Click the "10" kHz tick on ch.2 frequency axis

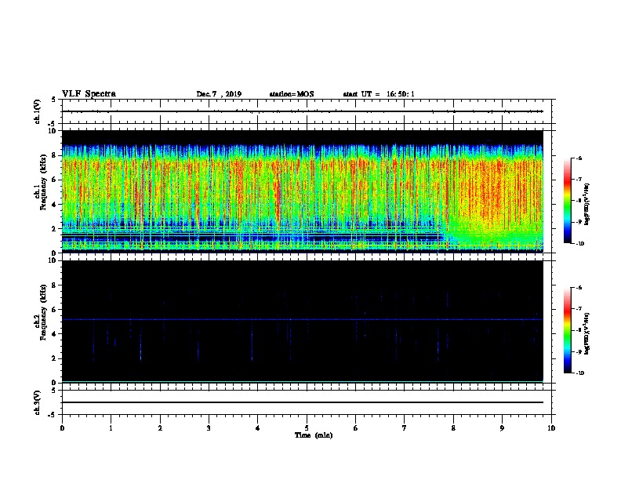click(53, 260)
